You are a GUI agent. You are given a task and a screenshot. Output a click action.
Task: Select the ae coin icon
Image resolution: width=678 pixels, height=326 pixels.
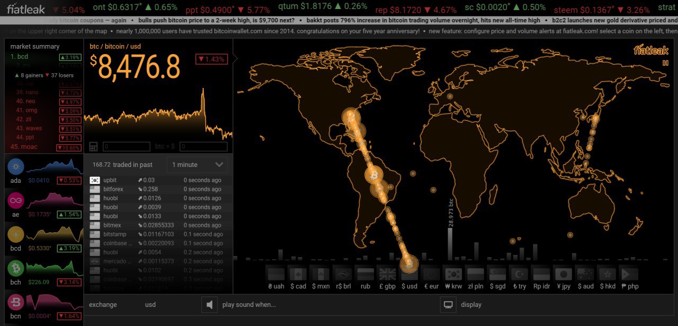[x=15, y=200]
